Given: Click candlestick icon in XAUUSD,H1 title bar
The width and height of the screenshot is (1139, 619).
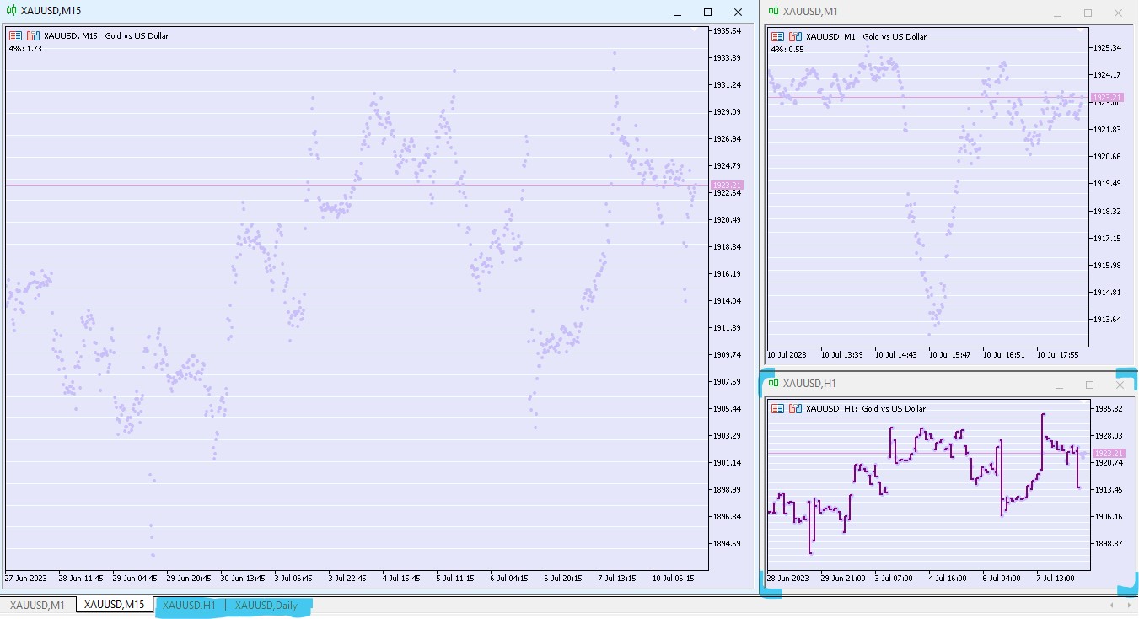Looking at the screenshot, I should coord(773,384).
